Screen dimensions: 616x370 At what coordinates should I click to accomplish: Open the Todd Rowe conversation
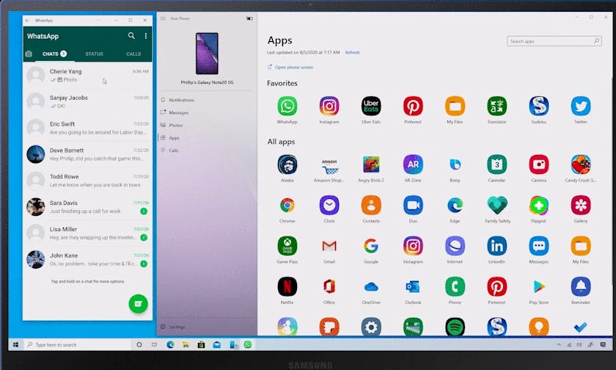click(87, 181)
